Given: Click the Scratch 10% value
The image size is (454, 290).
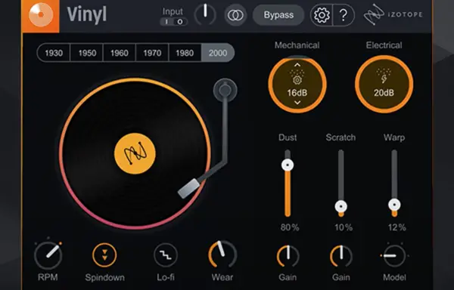Looking at the screenshot, I should (x=344, y=227).
